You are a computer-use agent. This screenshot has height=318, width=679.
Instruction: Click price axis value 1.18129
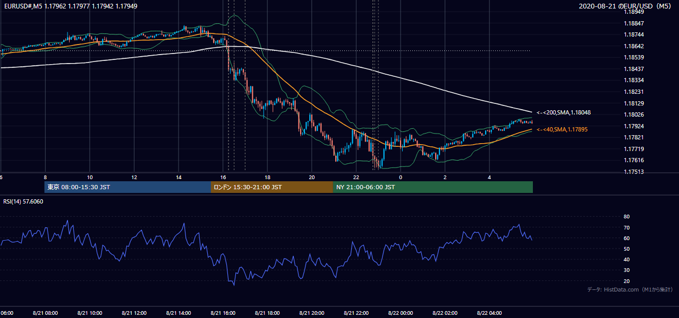634,103
